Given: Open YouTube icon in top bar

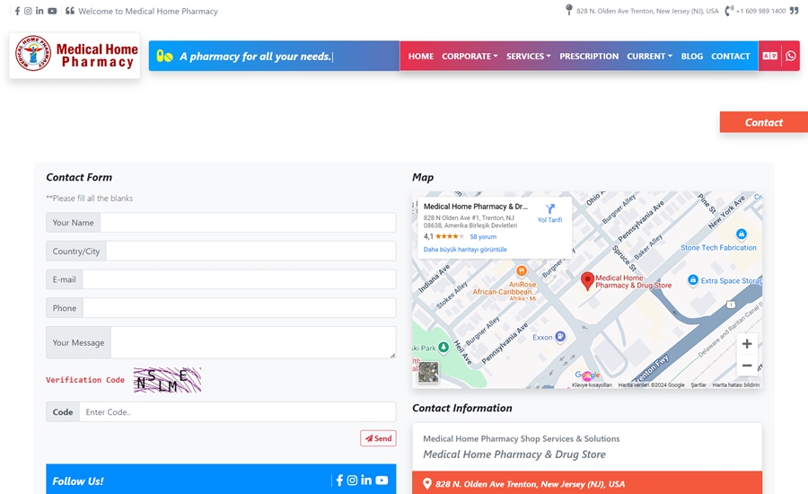Looking at the screenshot, I should click(x=52, y=11).
